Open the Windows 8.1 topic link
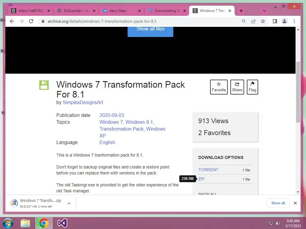This screenshot has height=229, width=306. pyautogui.click(x=139, y=122)
